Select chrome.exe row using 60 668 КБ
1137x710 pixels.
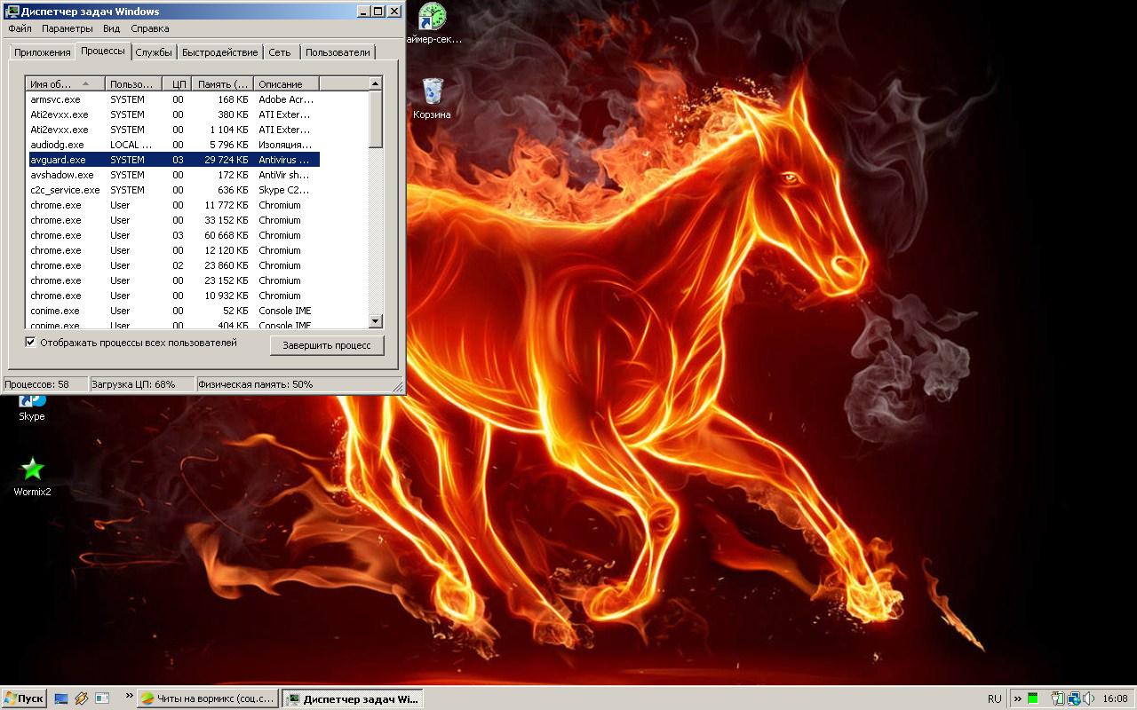(172, 235)
